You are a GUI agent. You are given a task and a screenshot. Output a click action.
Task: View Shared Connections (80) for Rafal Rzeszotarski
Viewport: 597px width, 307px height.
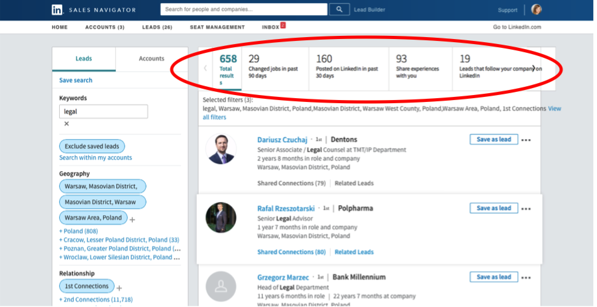292,252
